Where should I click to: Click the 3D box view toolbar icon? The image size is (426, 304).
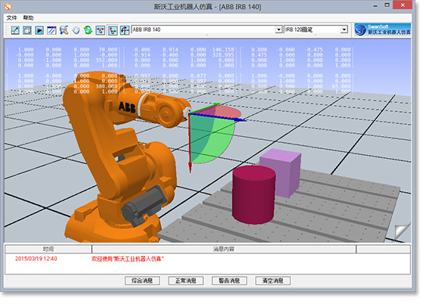(27, 30)
